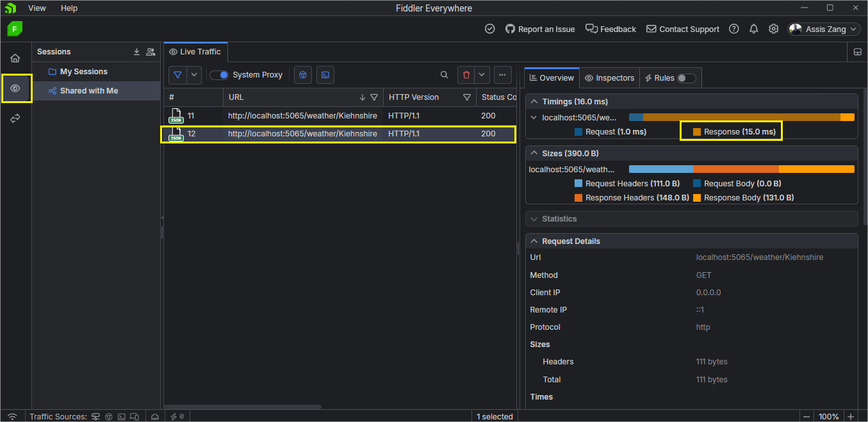Open the View menu
The height and width of the screenshot is (422, 868).
coord(37,8)
